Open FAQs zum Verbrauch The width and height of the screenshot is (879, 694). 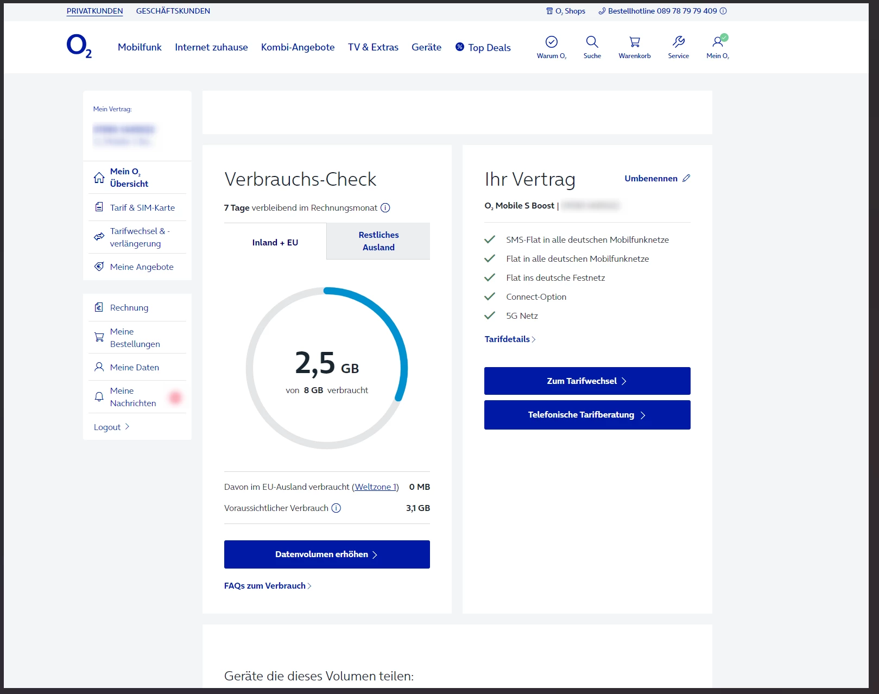(268, 585)
